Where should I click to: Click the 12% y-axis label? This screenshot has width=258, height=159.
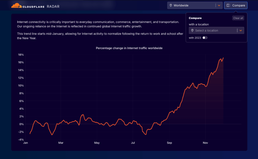(21, 78)
